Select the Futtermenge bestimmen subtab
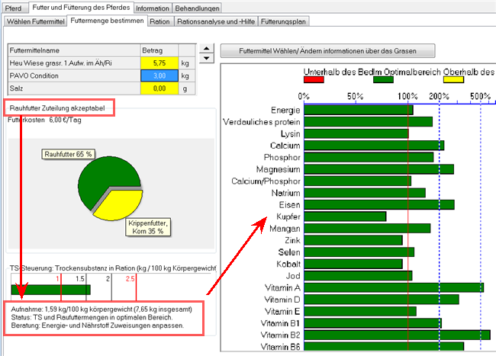496x356 pixels. click(107, 21)
